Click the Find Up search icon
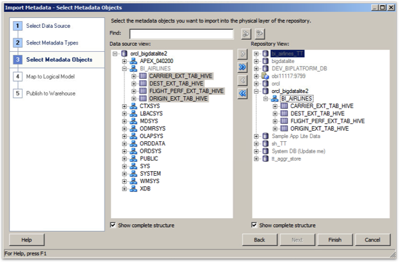 [246, 34]
